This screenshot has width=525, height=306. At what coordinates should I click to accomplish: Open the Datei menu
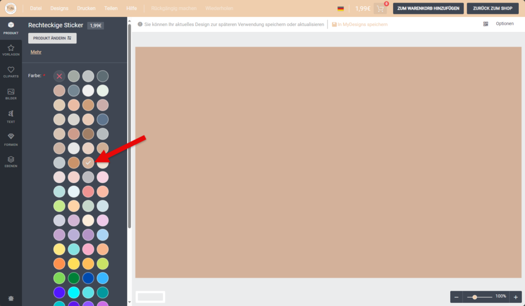coord(36,9)
